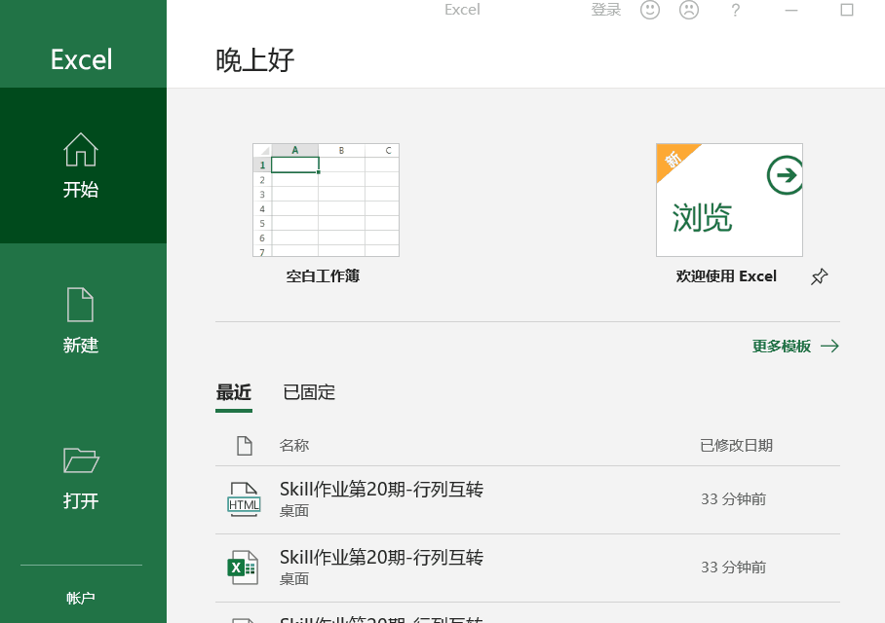The image size is (885, 623).
Task: Pin the 欢迎使用 Excel template
Action: click(819, 276)
